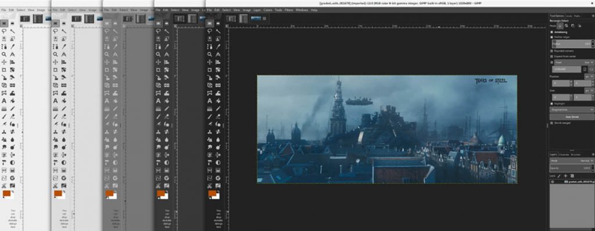Open the Diagonal lines guides dropdown
The image size is (595, 231).
click(x=572, y=109)
